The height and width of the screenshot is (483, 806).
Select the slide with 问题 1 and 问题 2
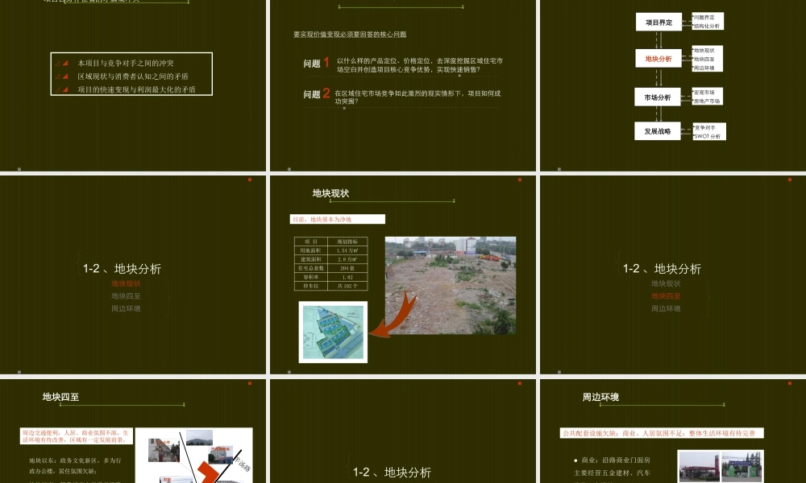click(402, 85)
